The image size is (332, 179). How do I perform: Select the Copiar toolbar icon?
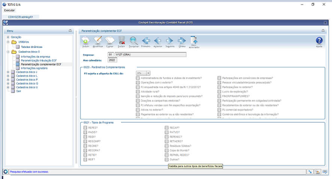click(x=110, y=40)
